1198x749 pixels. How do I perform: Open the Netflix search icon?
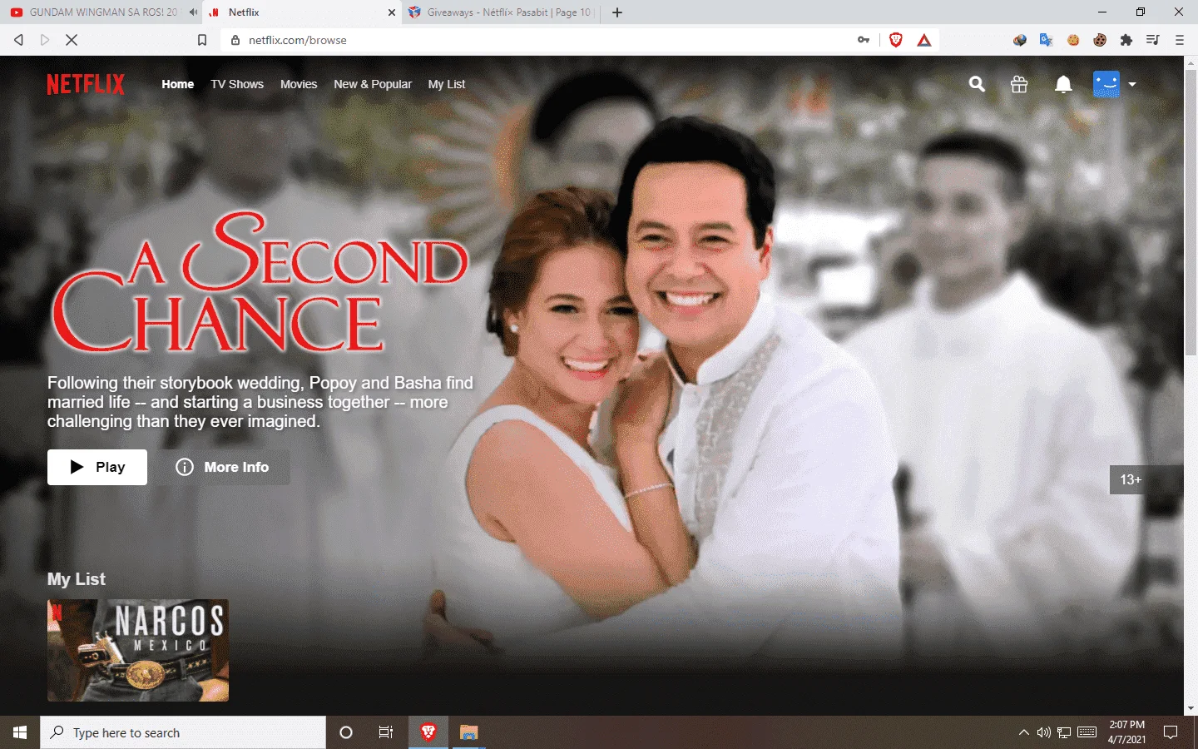point(977,84)
